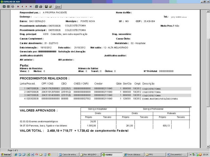The width and height of the screenshot is (210, 157).
Task: Switch to Caixa de entrada taskbar item
Action: [68, 154]
